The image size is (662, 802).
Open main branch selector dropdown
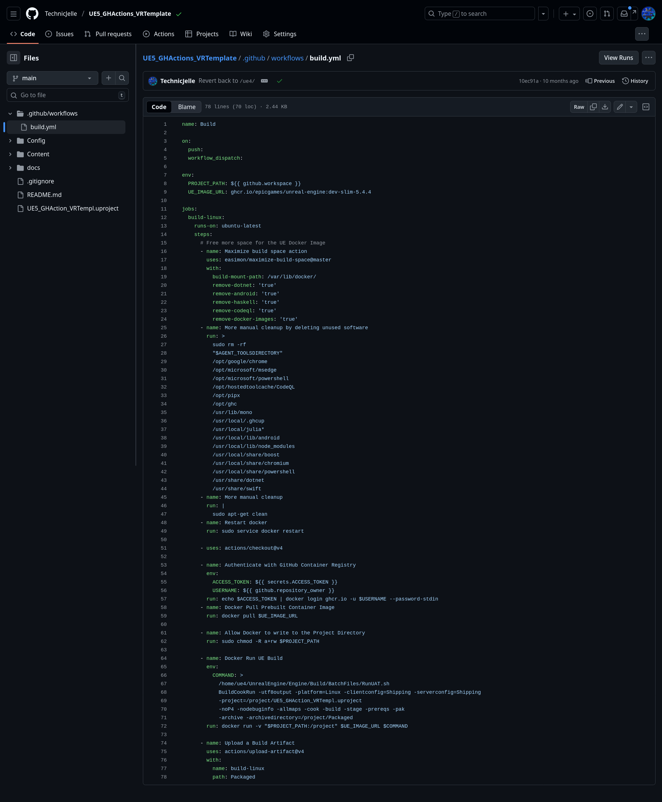[52, 78]
